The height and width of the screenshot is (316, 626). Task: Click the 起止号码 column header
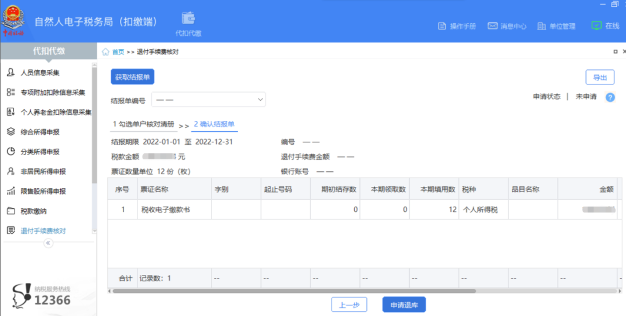(x=285, y=189)
